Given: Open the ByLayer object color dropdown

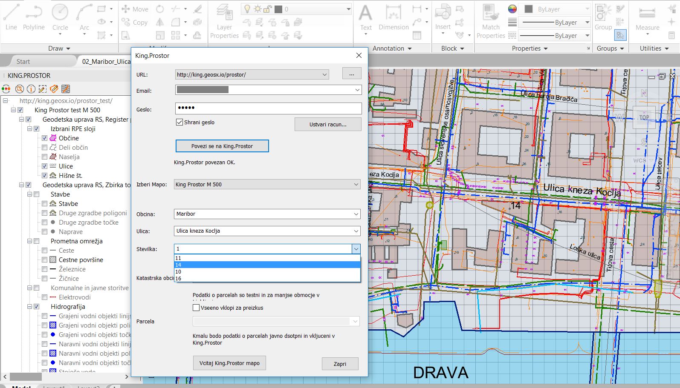Looking at the screenshot, I should (587, 9).
